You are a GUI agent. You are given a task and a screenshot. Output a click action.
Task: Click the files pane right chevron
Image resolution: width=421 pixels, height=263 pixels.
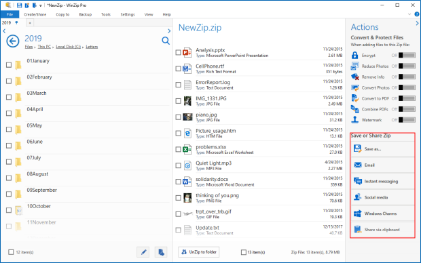[169, 31]
